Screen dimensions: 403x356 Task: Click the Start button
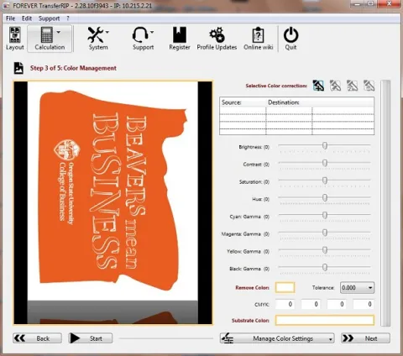tap(90, 338)
